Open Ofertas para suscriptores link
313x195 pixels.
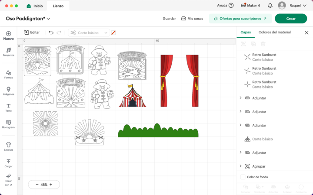tap(240, 19)
